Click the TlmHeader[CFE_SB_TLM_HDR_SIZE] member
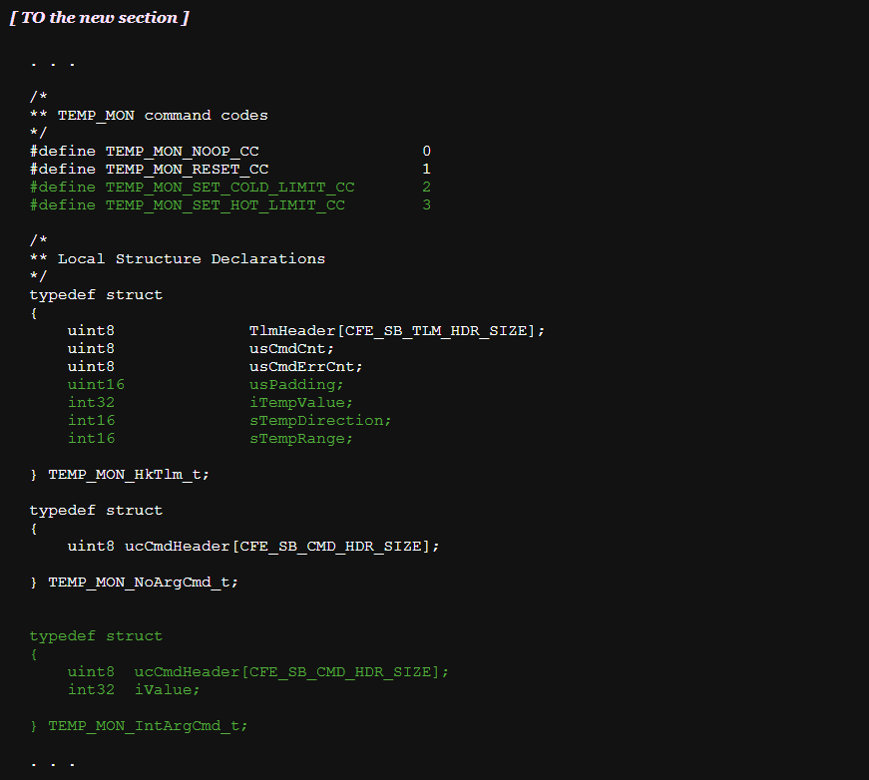 click(396, 330)
